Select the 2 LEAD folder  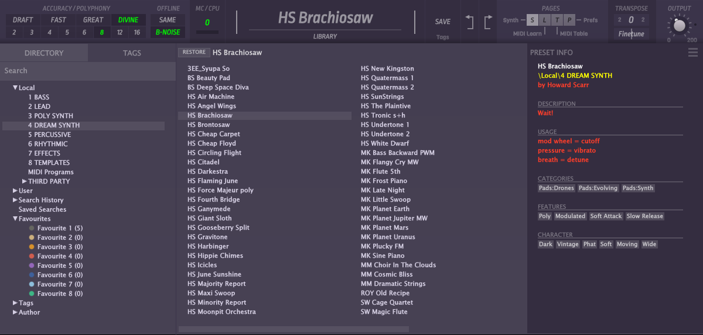pos(39,106)
